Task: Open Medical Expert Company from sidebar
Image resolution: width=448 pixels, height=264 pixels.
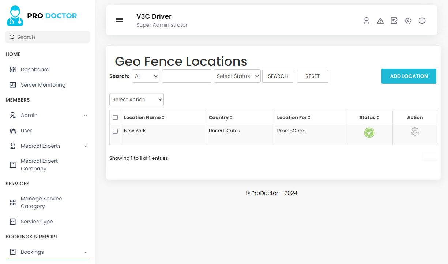Action: (x=39, y=165)
